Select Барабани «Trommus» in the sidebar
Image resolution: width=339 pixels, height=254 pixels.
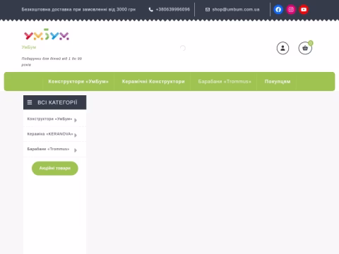pos(48,149)
